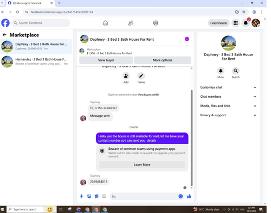Image resolution: width=271 pixels, height=213 pixels.
Task: Go back with the Marketplace arrow
Action: click(x=4, y=35)
